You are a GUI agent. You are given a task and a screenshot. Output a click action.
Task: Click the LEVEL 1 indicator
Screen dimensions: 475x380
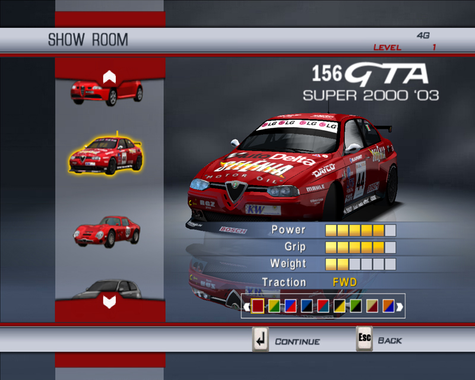(405, 47)
